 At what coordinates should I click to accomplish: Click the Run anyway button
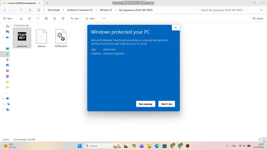[x=146, y=104]
